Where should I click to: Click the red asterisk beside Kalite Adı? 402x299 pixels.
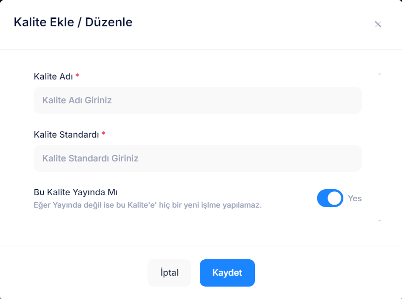click(78, 76)
